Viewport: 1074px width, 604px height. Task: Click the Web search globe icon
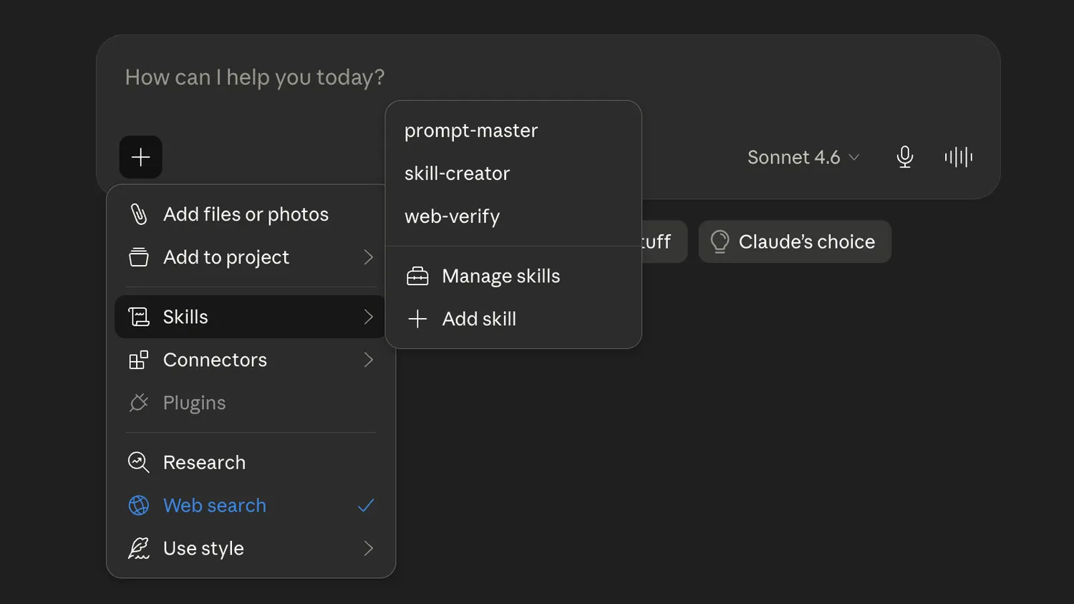pyautogui.click(x=139, y=505)
